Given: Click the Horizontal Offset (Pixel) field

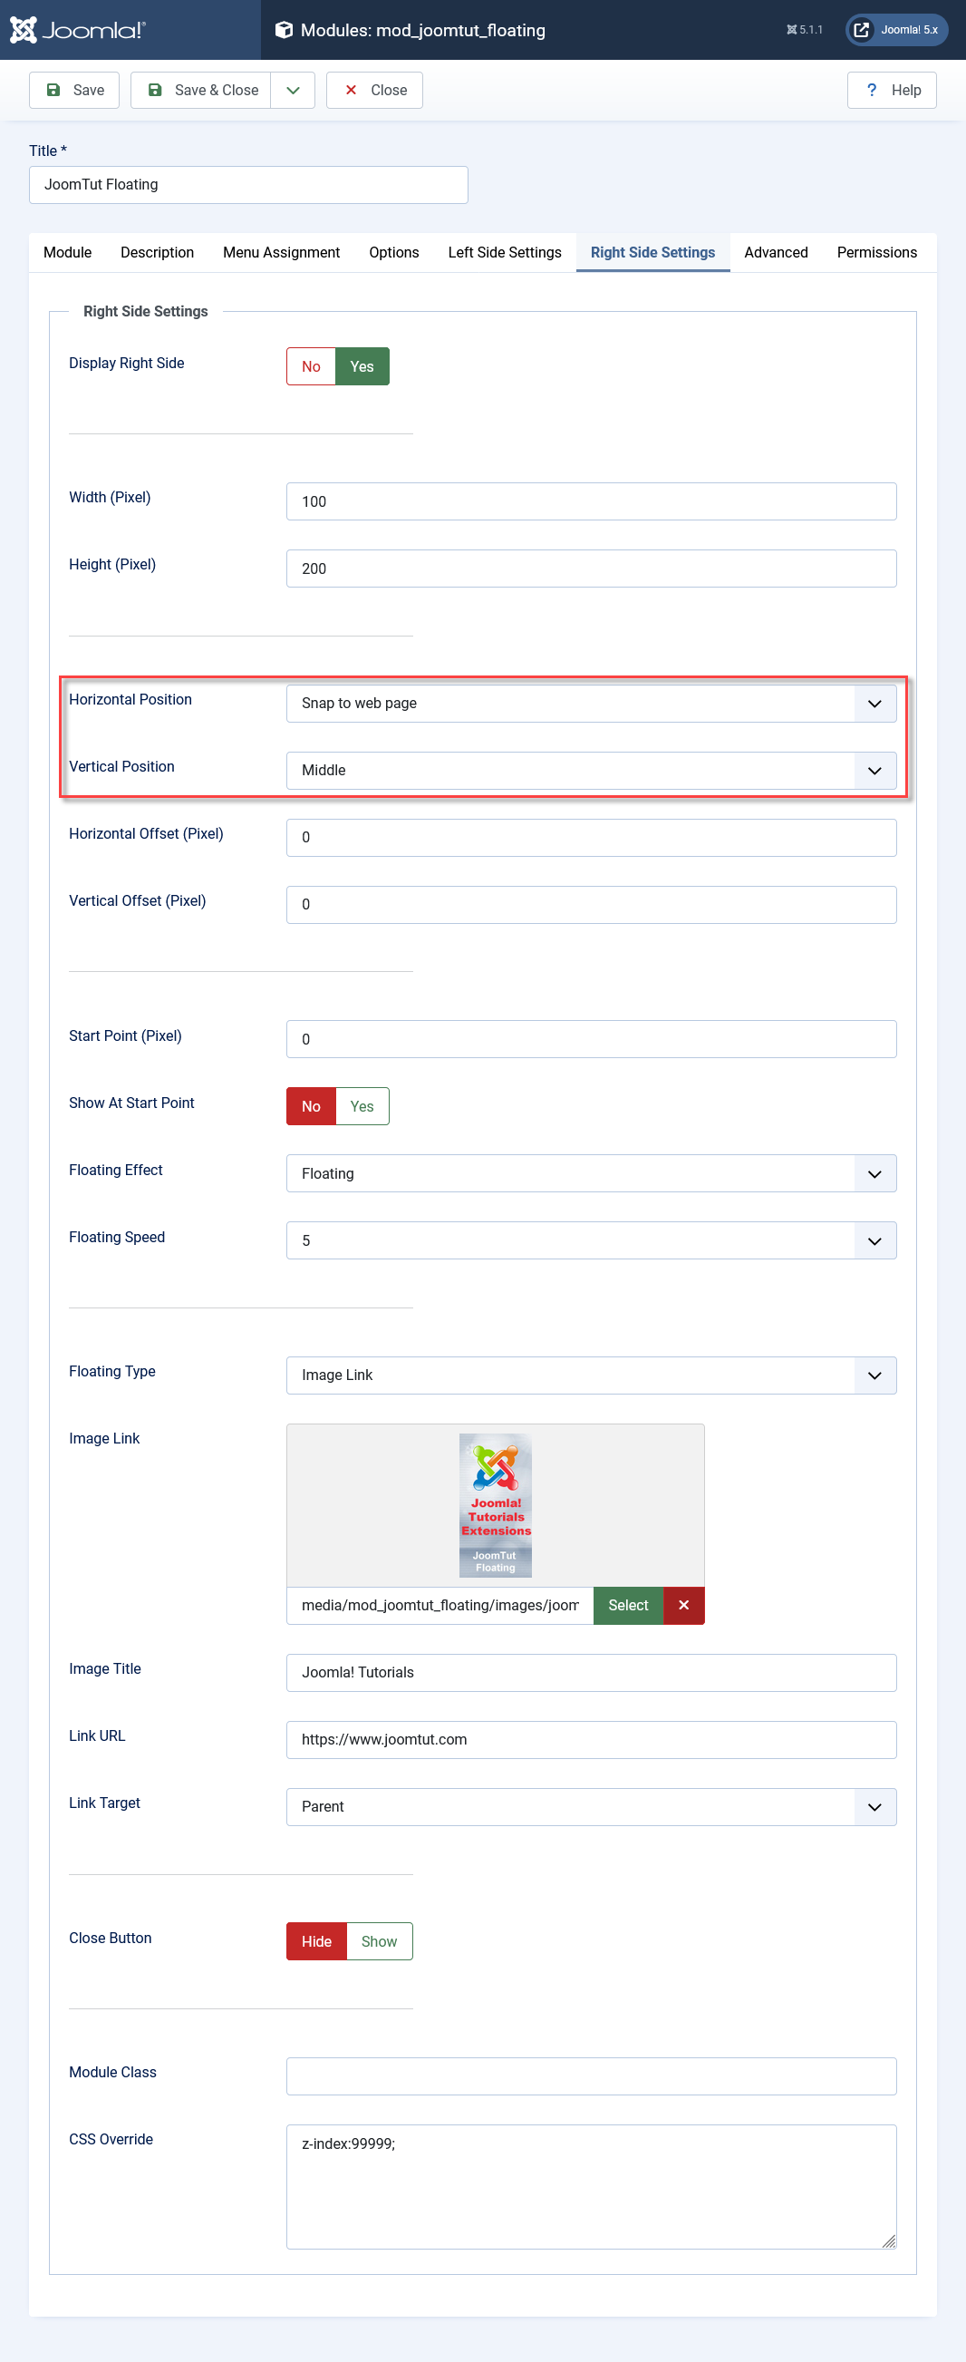Looking at the screenshot, I should point(591,837).
